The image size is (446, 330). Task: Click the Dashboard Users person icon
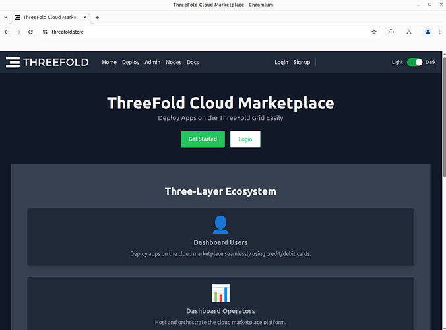(x=220, y=225)
